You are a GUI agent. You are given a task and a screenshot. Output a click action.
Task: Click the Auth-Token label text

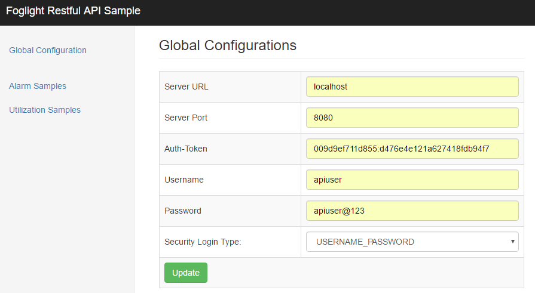(x=186, y=149)
